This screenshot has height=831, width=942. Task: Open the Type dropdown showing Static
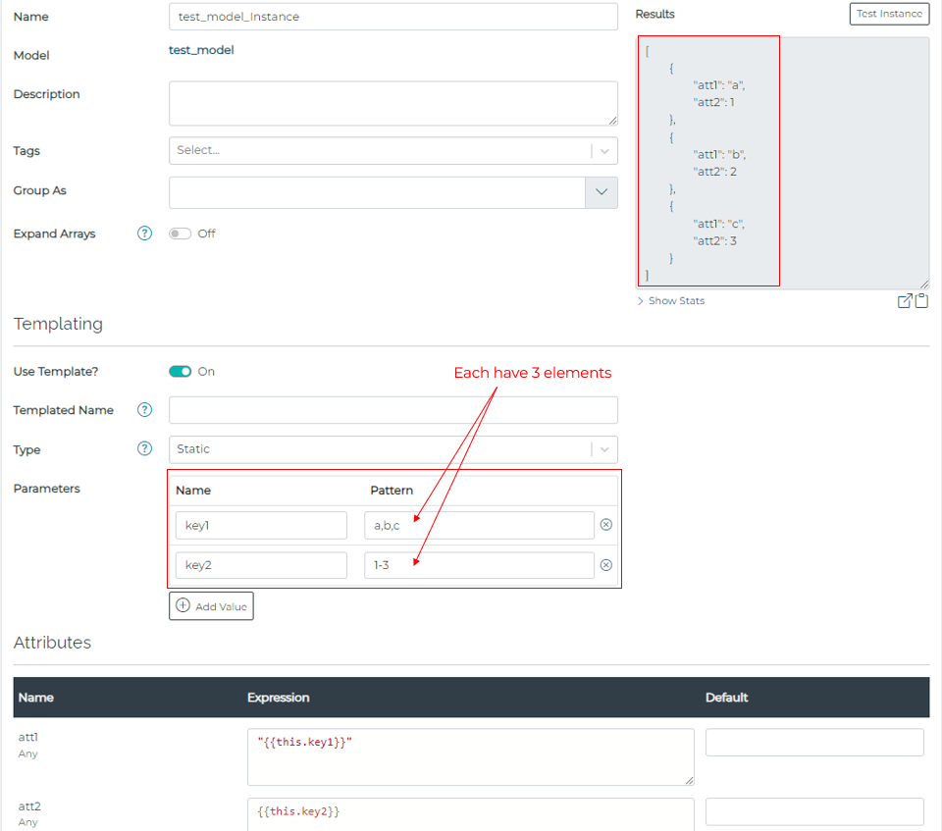603,449
